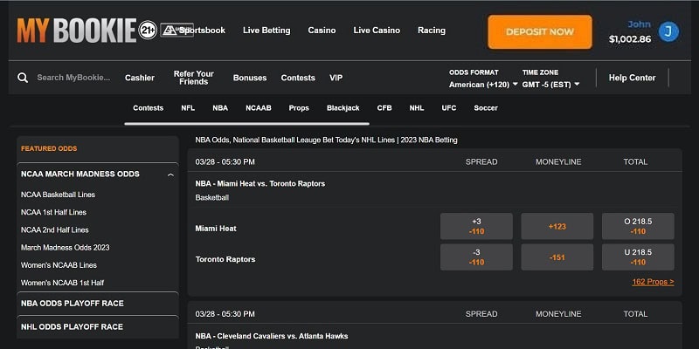Click the MyBookie logo
The image size is (699, 349).
pos(77,31)
